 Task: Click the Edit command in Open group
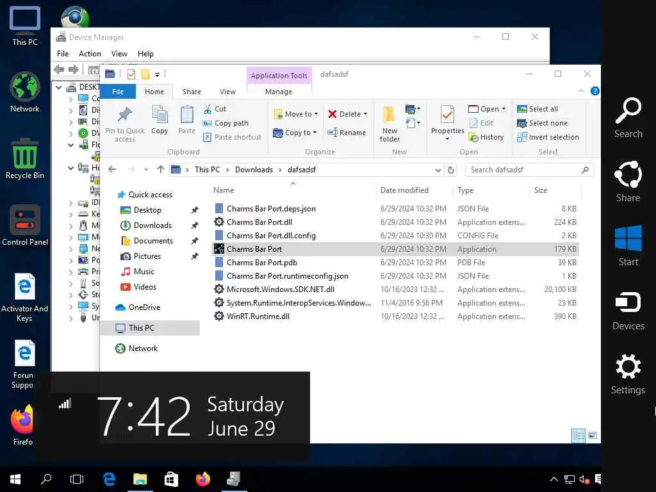tap(481, 123)
